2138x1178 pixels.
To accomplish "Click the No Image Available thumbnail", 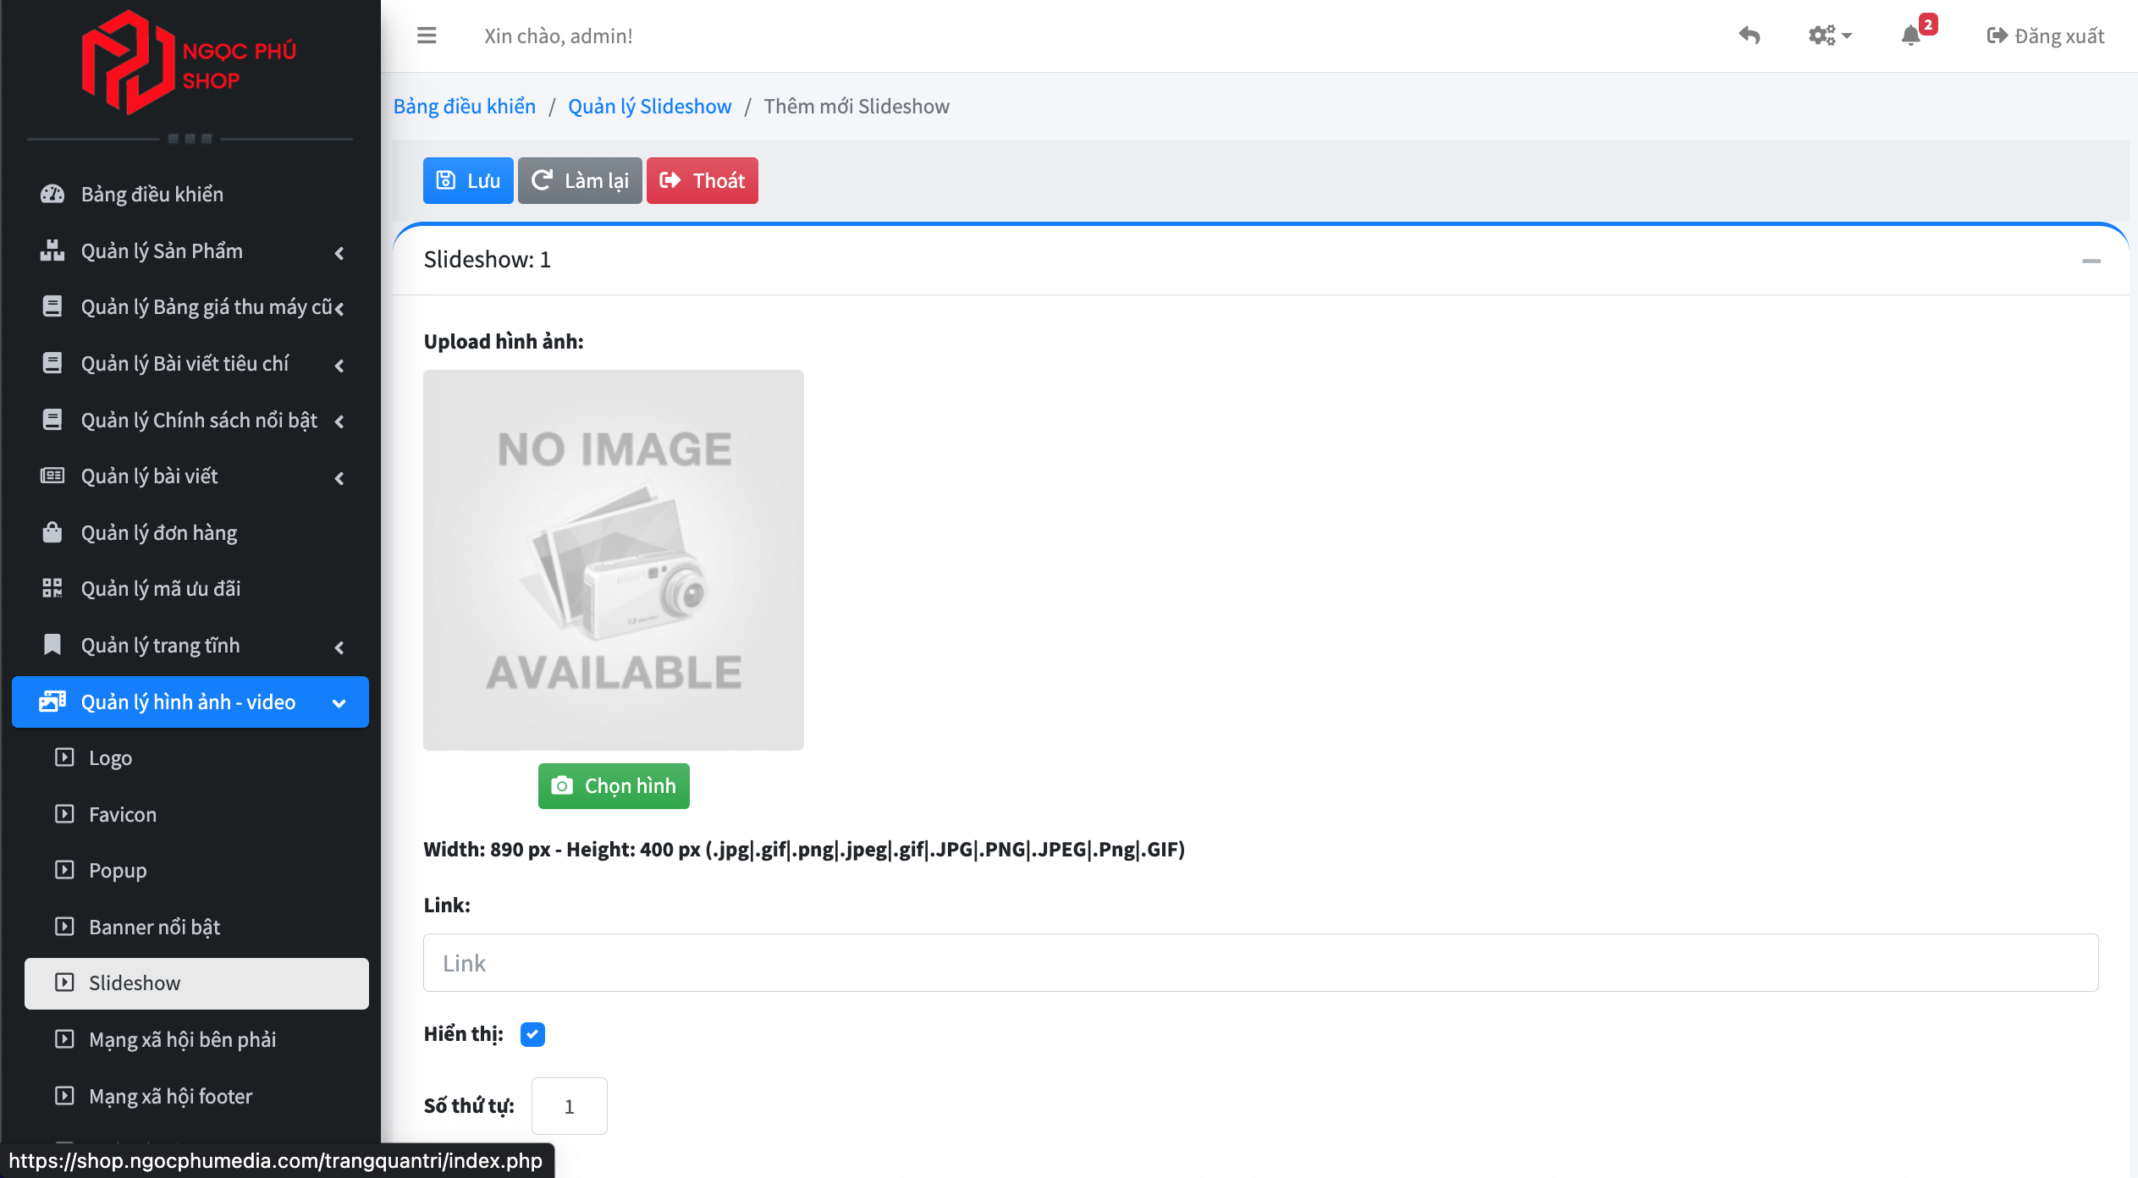I will click(614, 560).
